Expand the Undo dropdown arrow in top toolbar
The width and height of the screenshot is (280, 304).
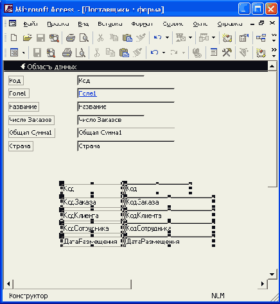pyautogui.click(x=167, y=38)
